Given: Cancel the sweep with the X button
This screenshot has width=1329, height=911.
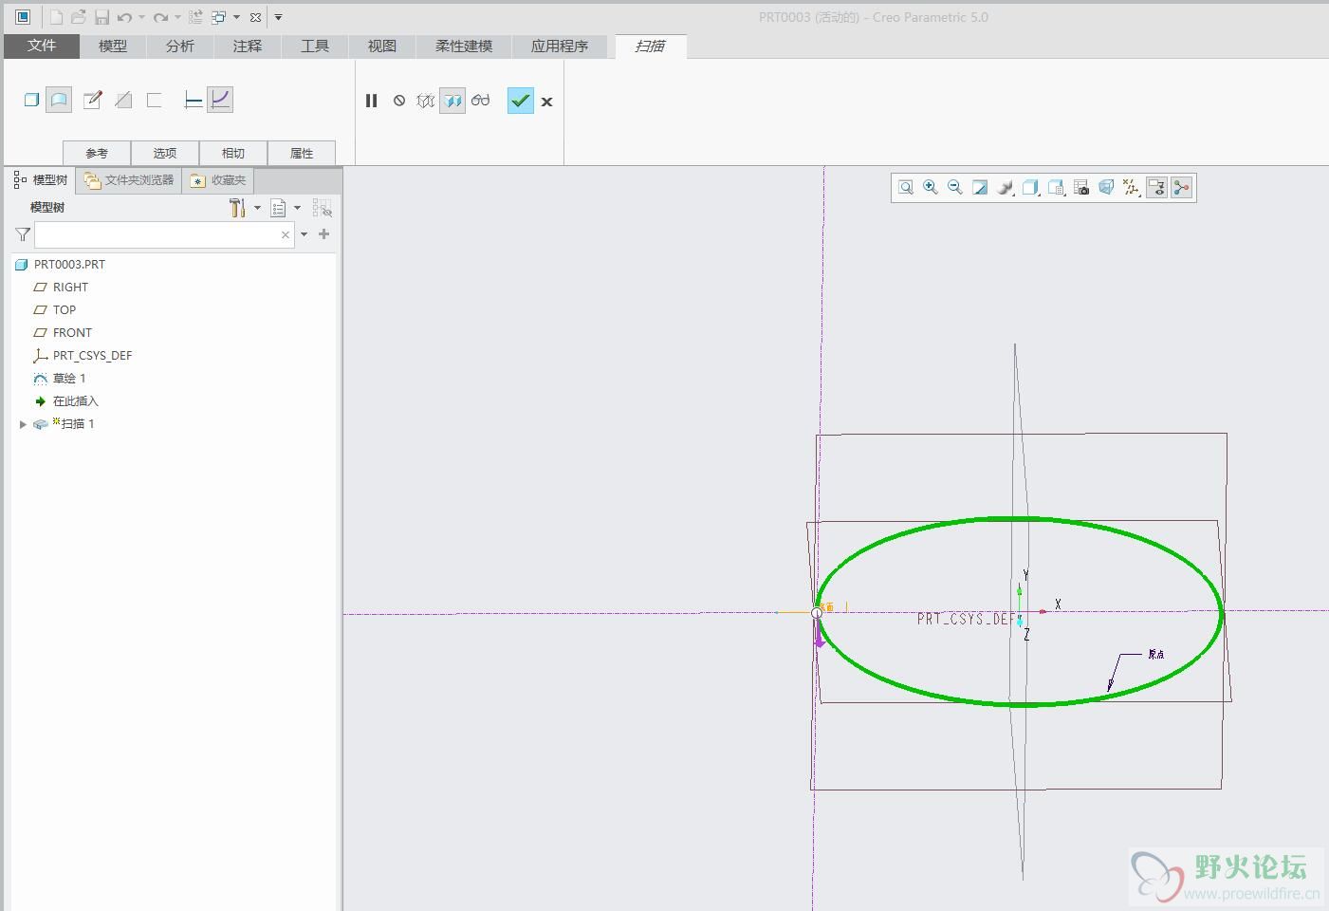Looking at the screenshot, I should click(x=546, y=102).
